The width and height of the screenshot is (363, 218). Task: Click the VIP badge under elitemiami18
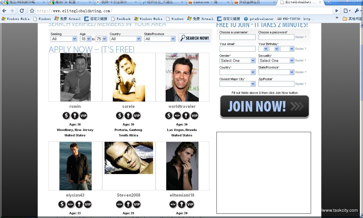(190, 204)
